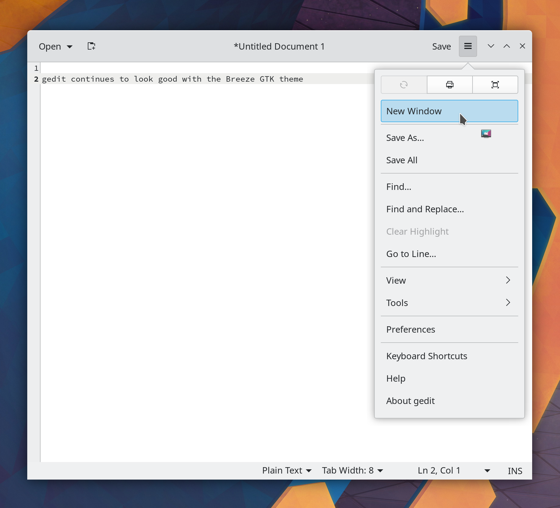The image size is (560, 508).
Task: Click the fullscreen icon in popover
Action: 495,85
